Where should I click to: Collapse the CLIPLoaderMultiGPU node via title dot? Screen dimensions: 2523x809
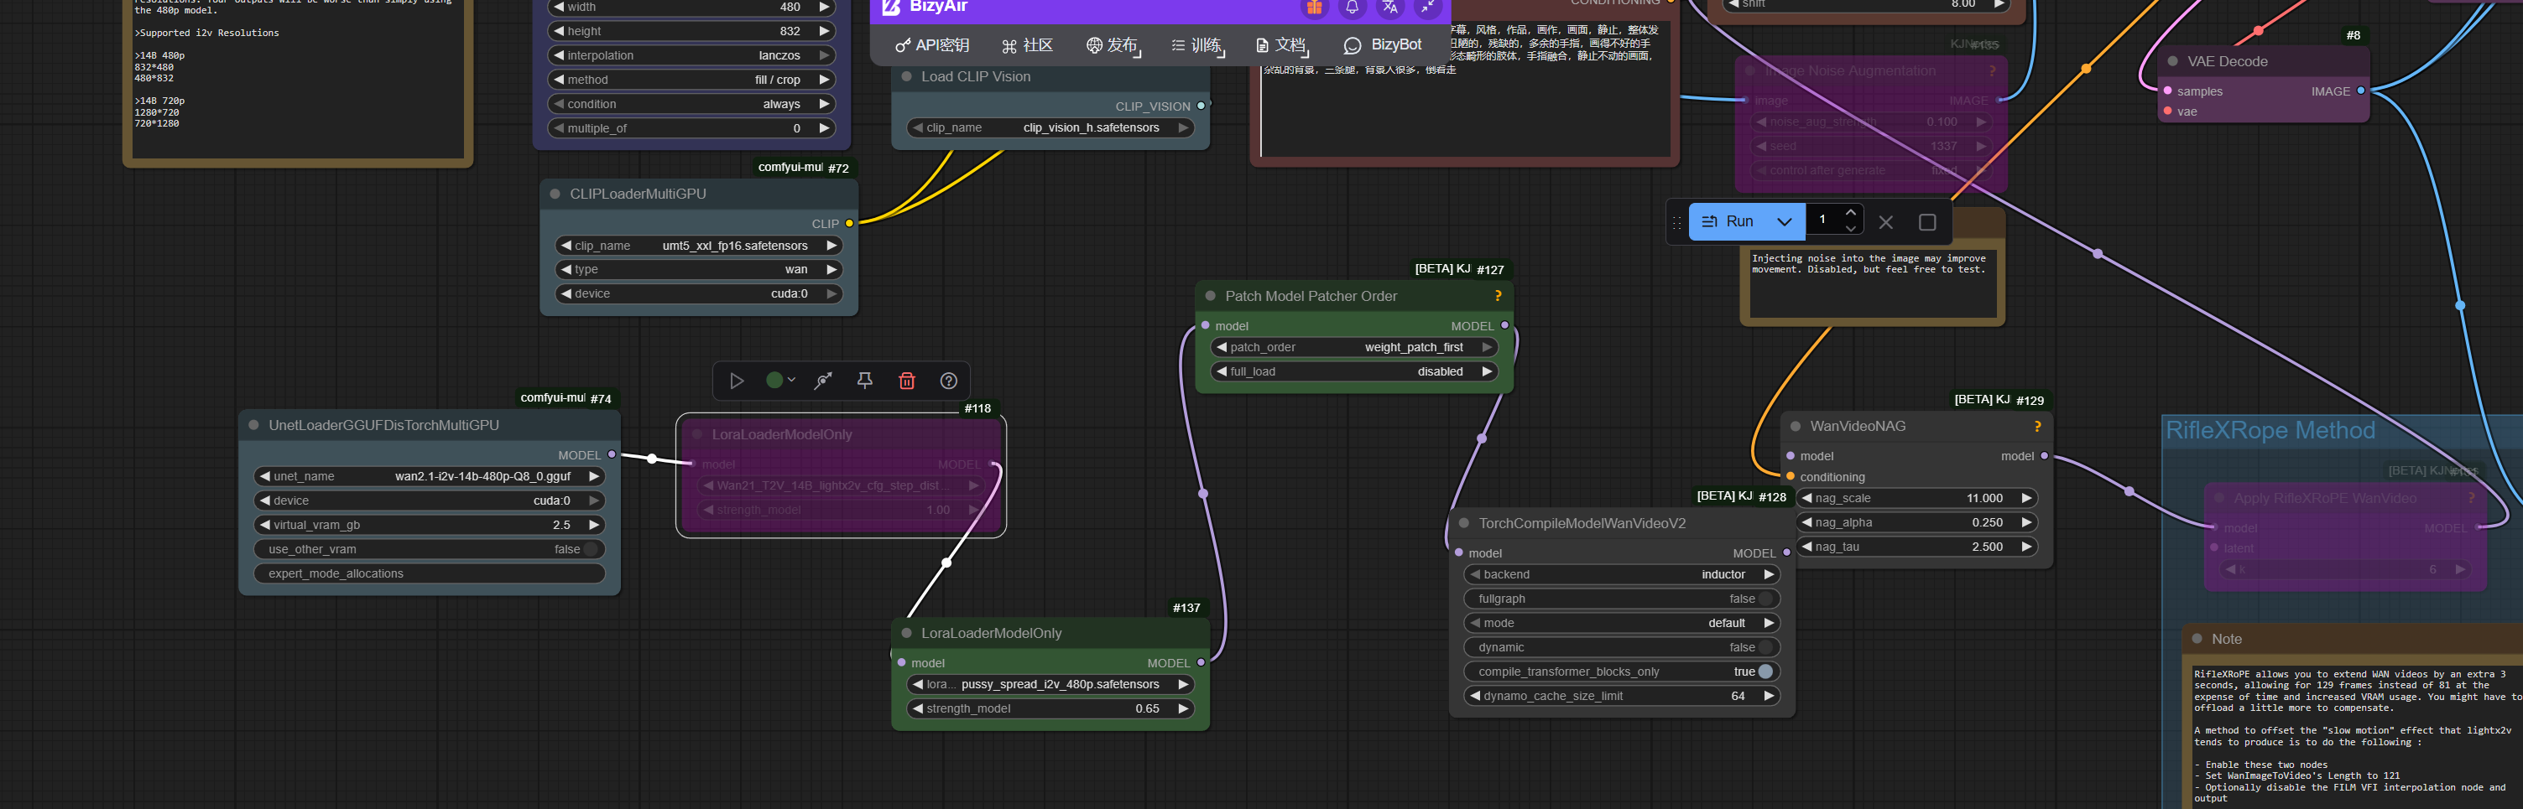click(x=555, y=194)
